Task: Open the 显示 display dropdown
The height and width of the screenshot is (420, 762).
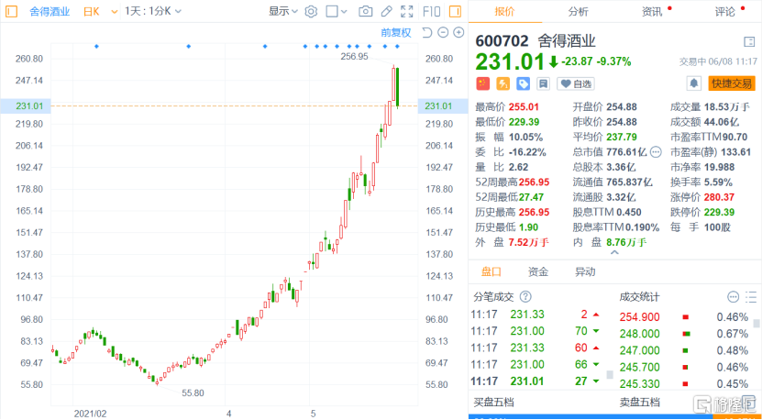Action: 283,11
